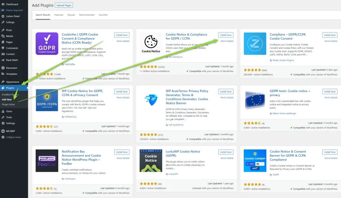This screenshot has height=198, width=341.
Task: Switch to the Search Results tab
Action: [43, 15]
